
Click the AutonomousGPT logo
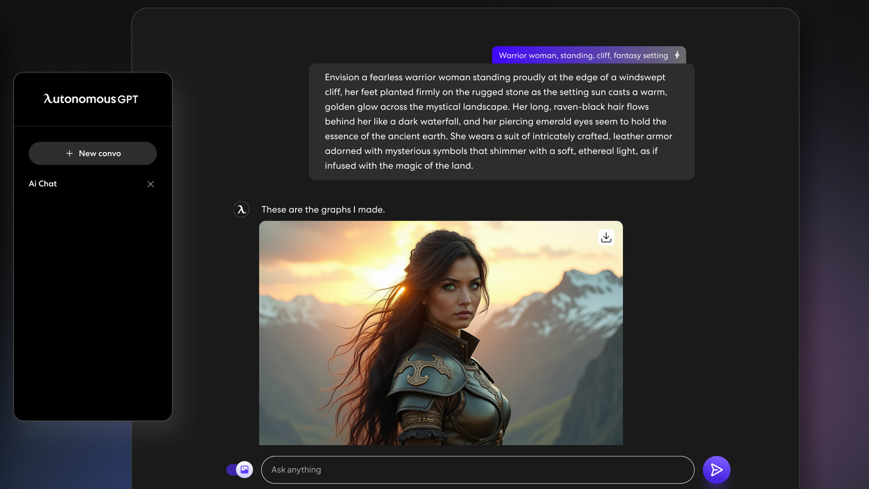pyautogui.click(x=91, y=99)
